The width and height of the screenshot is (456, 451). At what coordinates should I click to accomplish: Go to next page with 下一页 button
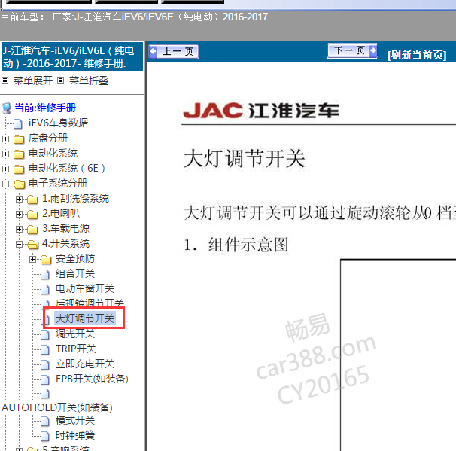352,51
